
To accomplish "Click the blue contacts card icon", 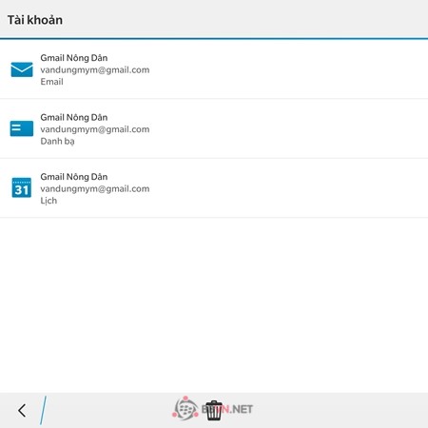I will click(22, 128).
